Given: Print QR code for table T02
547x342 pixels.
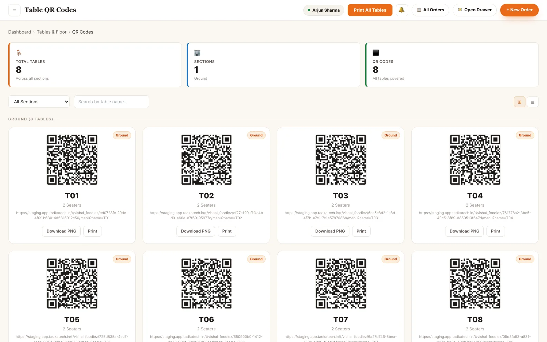Looking at the screenshot, I should (227, 231).
